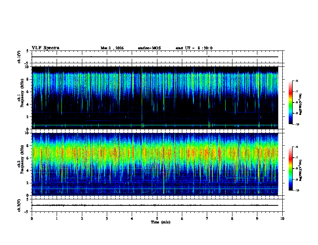Screen dimensions: 318x245
Task: Click time axis tick label "8"
Action: [x=232, y=219]
